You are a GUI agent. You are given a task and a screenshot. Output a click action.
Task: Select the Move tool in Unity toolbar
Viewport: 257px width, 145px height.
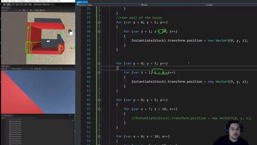click(8, 4)
